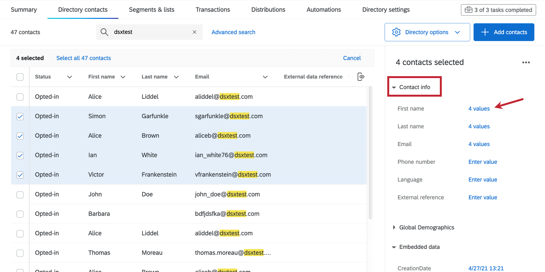Click Enter value for External reference
Screen dimensions: 545x272
click(482, 197)
